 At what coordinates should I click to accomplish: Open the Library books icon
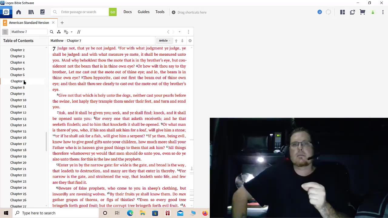31,12
